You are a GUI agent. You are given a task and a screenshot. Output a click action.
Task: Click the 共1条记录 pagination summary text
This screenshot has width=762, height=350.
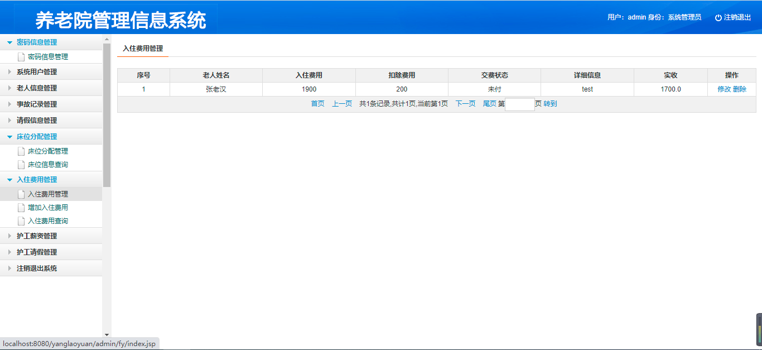click(403, 104)
